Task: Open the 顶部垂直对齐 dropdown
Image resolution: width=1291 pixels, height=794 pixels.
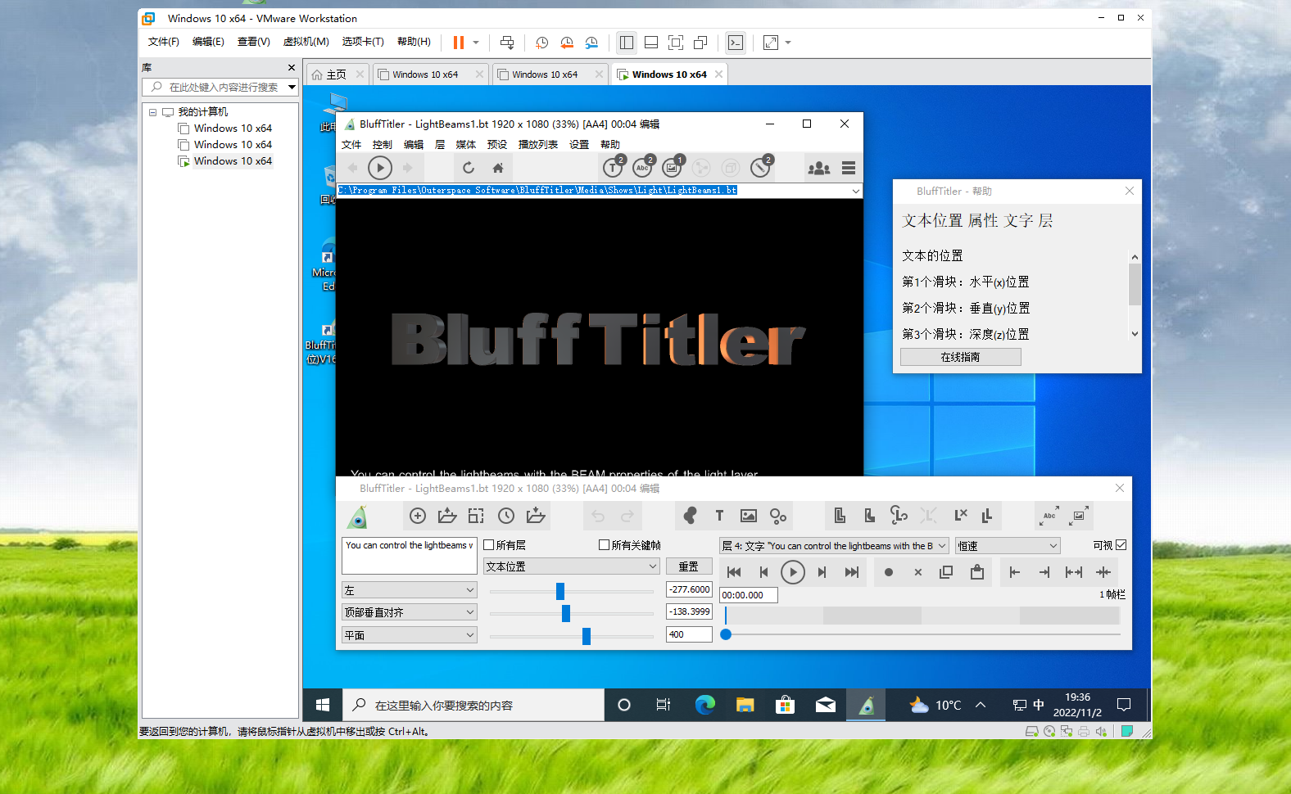Action: [x=410, y=612]
